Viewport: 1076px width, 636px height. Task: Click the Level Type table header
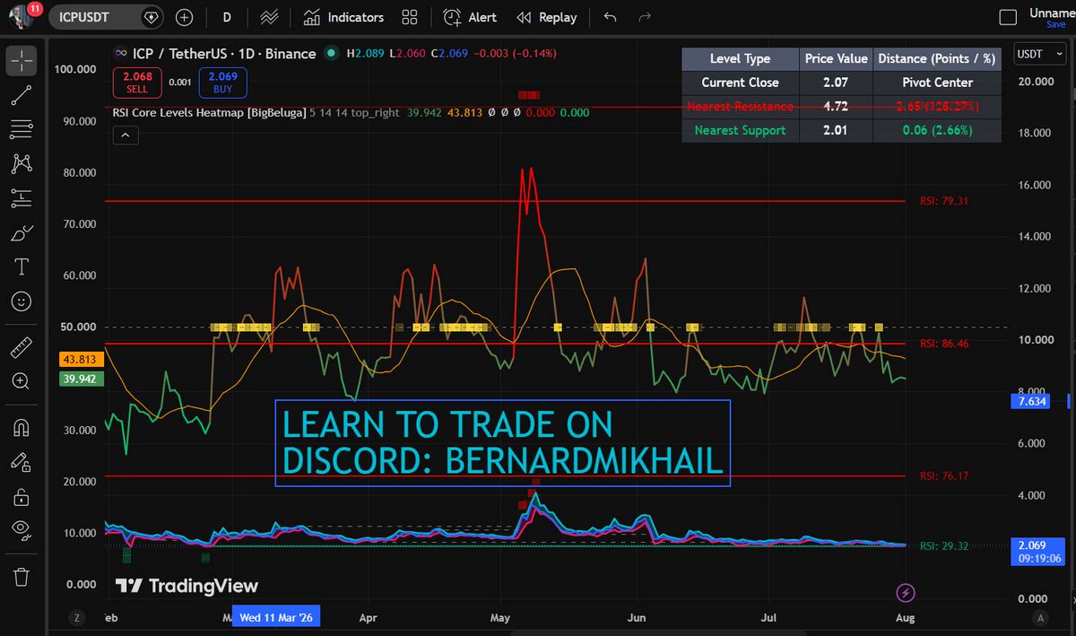tap(741, 58)
